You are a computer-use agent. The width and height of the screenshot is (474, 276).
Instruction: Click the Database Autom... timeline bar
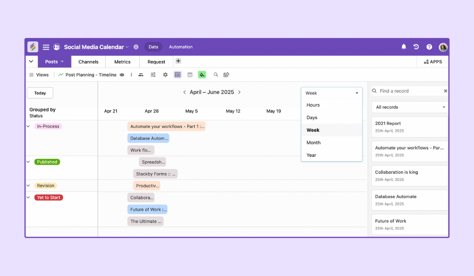click(x=148, y=138)
